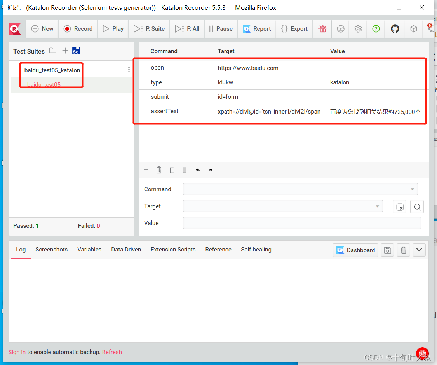Image resolution: width=437 pixels, height=365 pixels.
Task: Switch to the Variables tab
Action: [x=89, y=250]
